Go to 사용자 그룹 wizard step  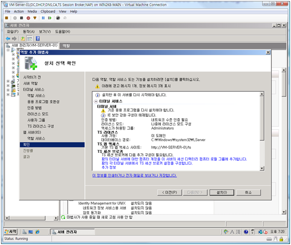coord(36,120)
